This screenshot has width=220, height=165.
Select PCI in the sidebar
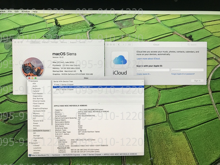coord(34,119)
